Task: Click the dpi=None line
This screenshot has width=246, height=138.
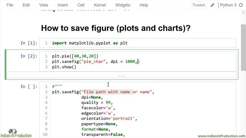Action: tap(92, 97)
